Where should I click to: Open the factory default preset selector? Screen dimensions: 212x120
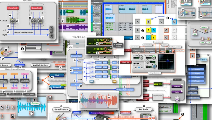point(151,51)
